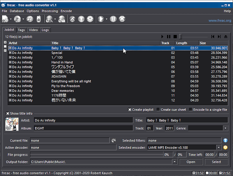This screenshot has width=233, height=176.
Task: Start the encoding process with the play icon
Action: (100, 19)
